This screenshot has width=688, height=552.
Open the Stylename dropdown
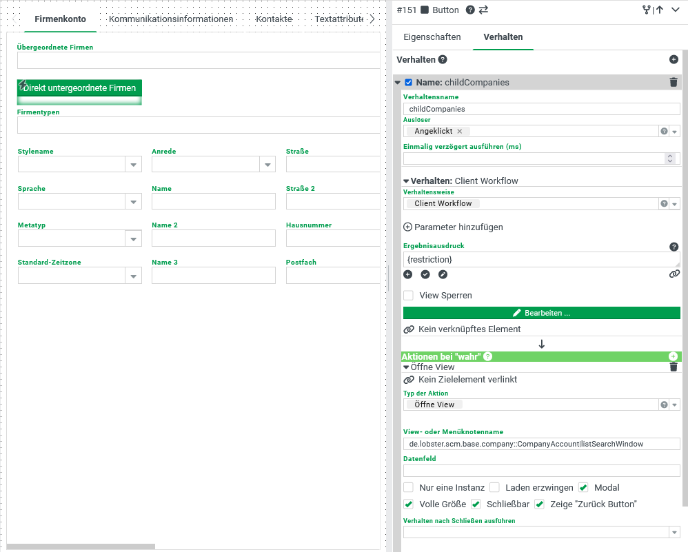pyautogui.click(x=133, y=164)
